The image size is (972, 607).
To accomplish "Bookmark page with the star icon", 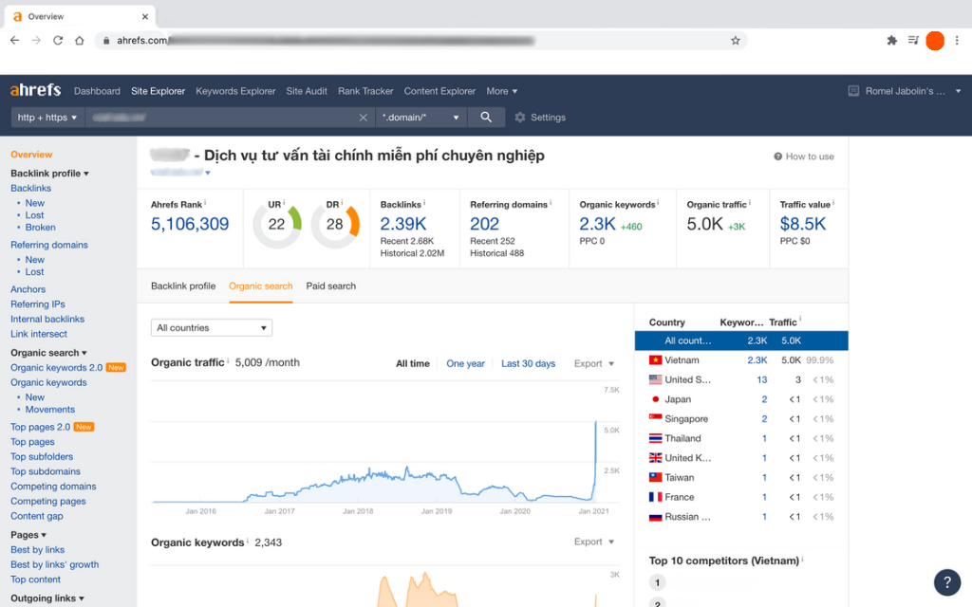I will 735,41.
